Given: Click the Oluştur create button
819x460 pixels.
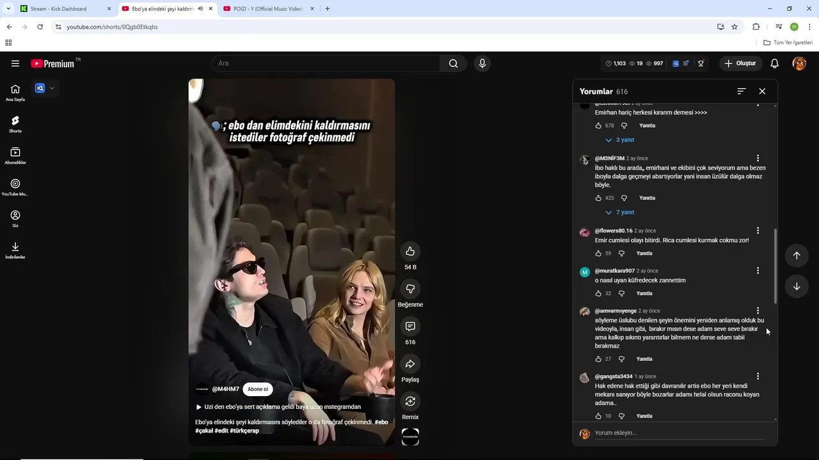Looking at the screenshot, I should tap(740, 63).
